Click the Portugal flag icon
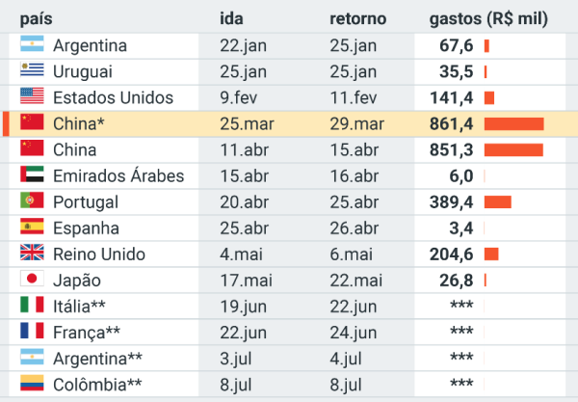The height and width of the screenshot is (402, 578). (x=33, y=201)
